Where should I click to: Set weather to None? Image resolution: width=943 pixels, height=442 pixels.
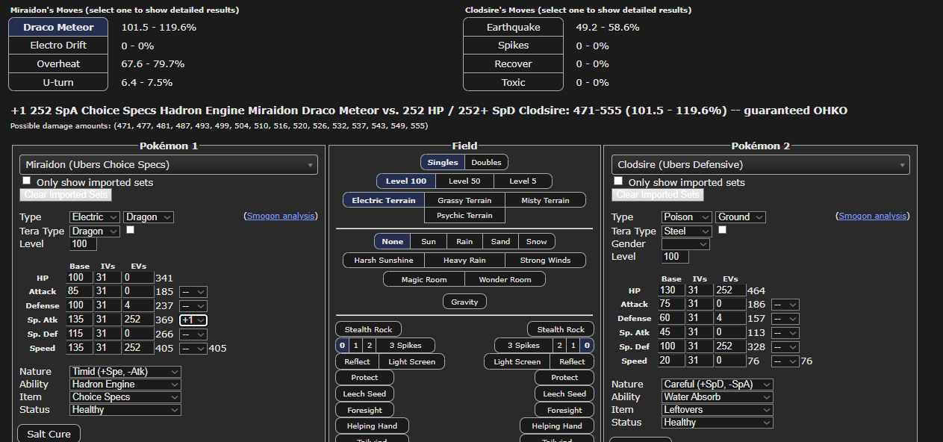393,241
